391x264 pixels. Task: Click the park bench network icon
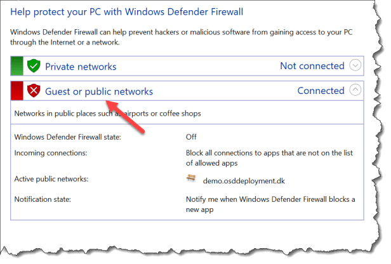pyautogui.click(x=191, y=180)
